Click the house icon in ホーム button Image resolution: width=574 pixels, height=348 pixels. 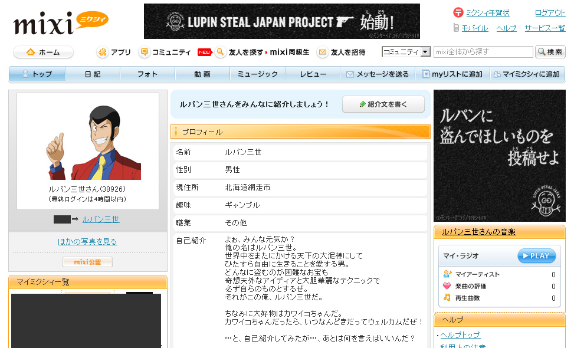(x=31, y=52)
